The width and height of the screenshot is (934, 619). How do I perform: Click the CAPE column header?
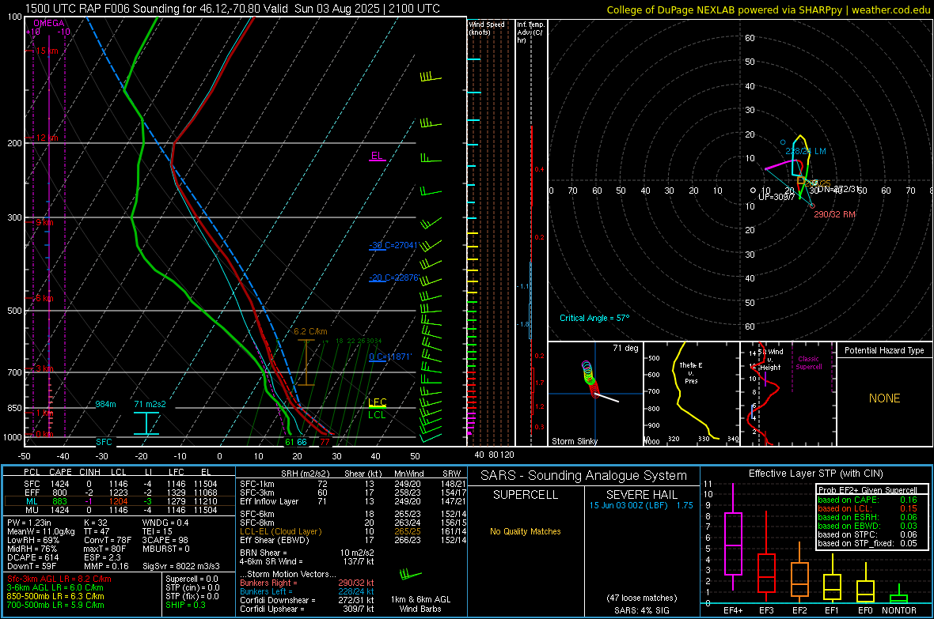coord(60,472)
